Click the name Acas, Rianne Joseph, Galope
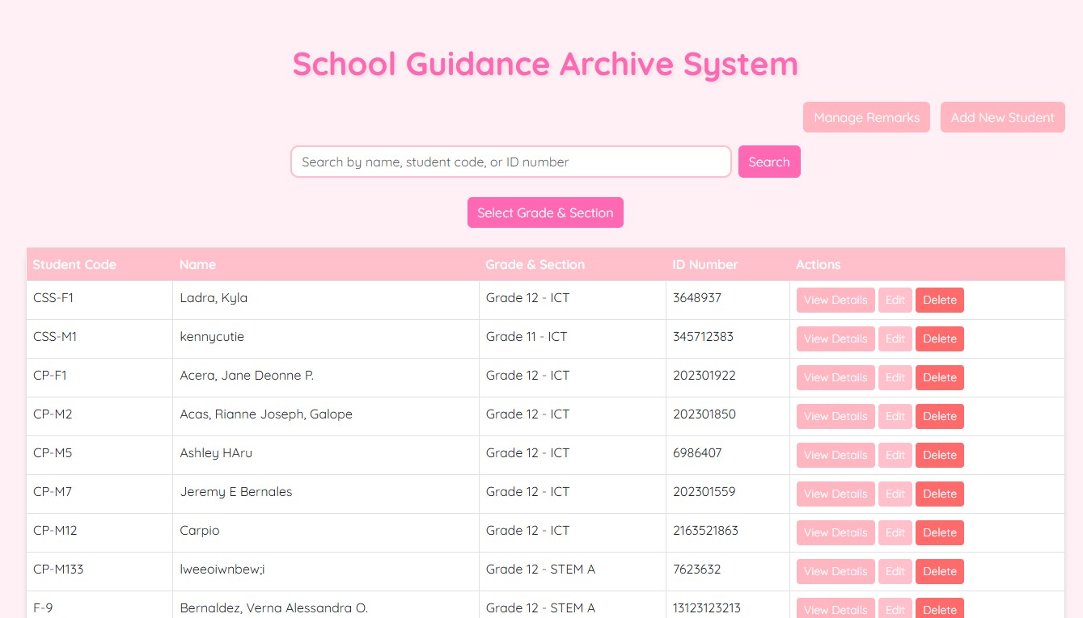The height and width of the screenshot is (618, 1083). tap(266, 414)
